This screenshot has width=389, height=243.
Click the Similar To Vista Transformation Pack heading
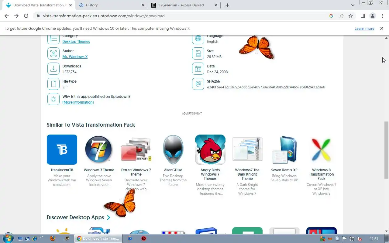pyautogui.click(x=91, y=125)
